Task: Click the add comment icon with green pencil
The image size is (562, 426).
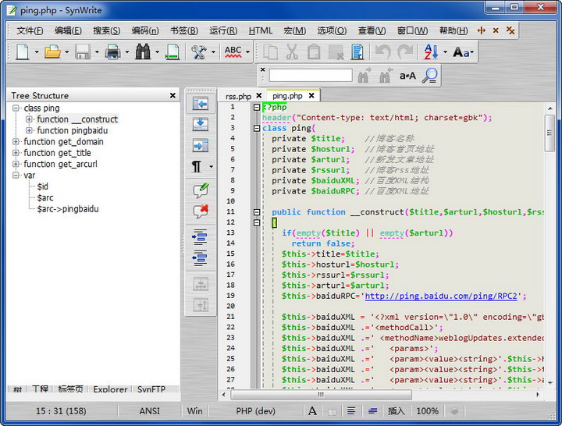Action: pyautogui.click(x=201, y=190)
